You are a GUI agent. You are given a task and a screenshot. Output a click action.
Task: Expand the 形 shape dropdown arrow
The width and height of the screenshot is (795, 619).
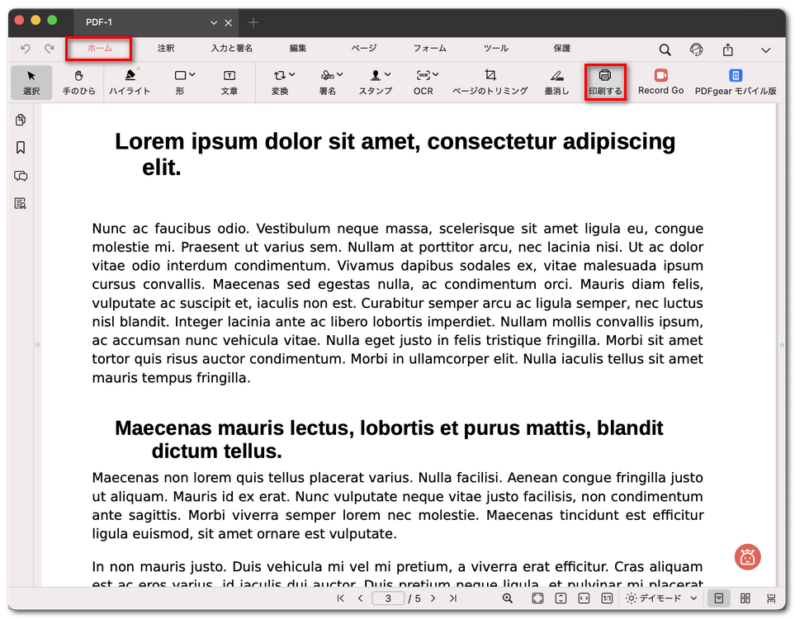192,75
